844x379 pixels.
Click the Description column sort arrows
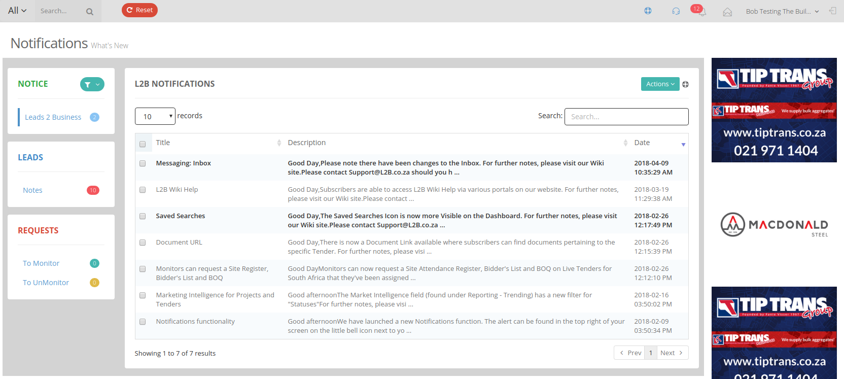click(625, 143)
